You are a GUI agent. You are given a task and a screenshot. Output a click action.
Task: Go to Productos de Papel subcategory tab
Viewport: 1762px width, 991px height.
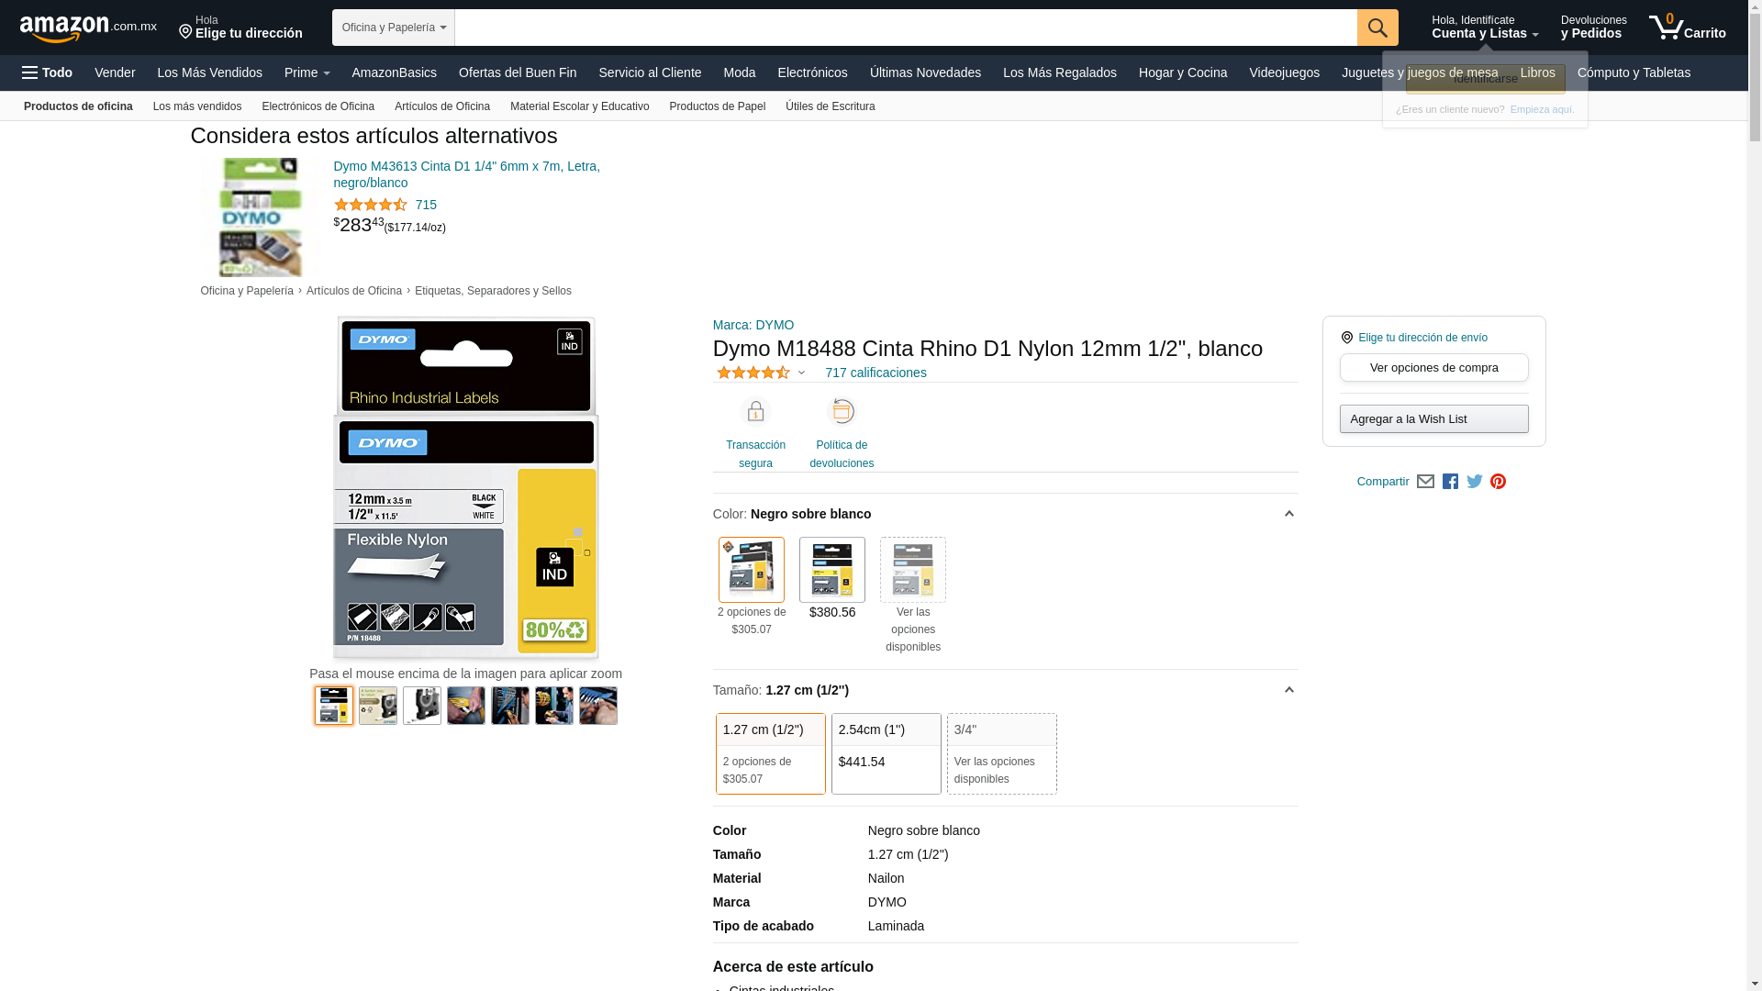click(717, 106)
